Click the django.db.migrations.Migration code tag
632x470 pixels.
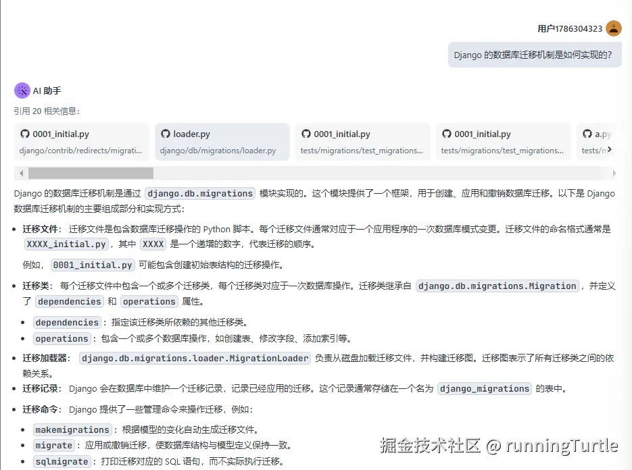pyautogui.click(x=497, y=286)
